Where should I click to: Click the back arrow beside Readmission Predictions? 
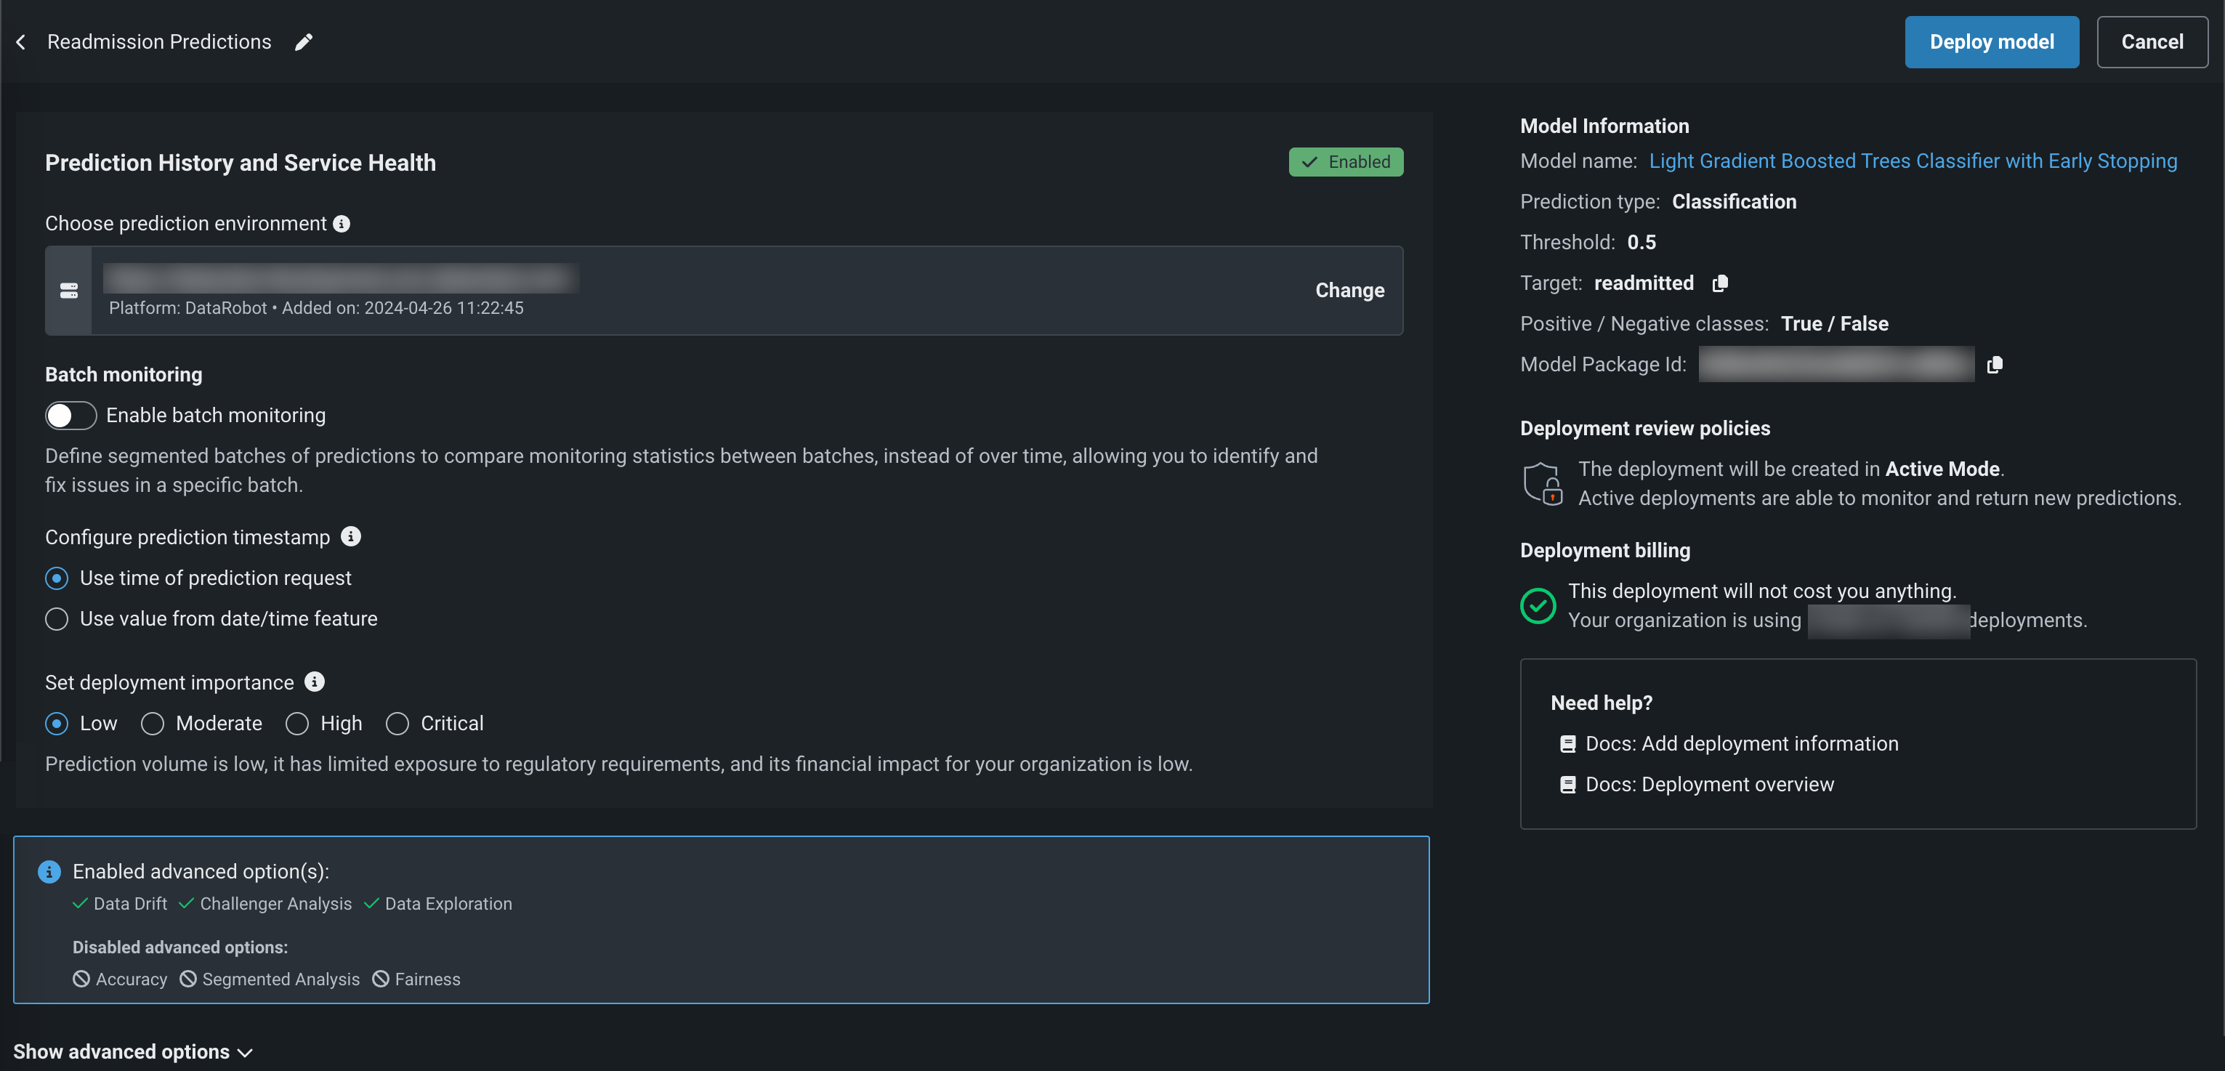pos(21,42)
